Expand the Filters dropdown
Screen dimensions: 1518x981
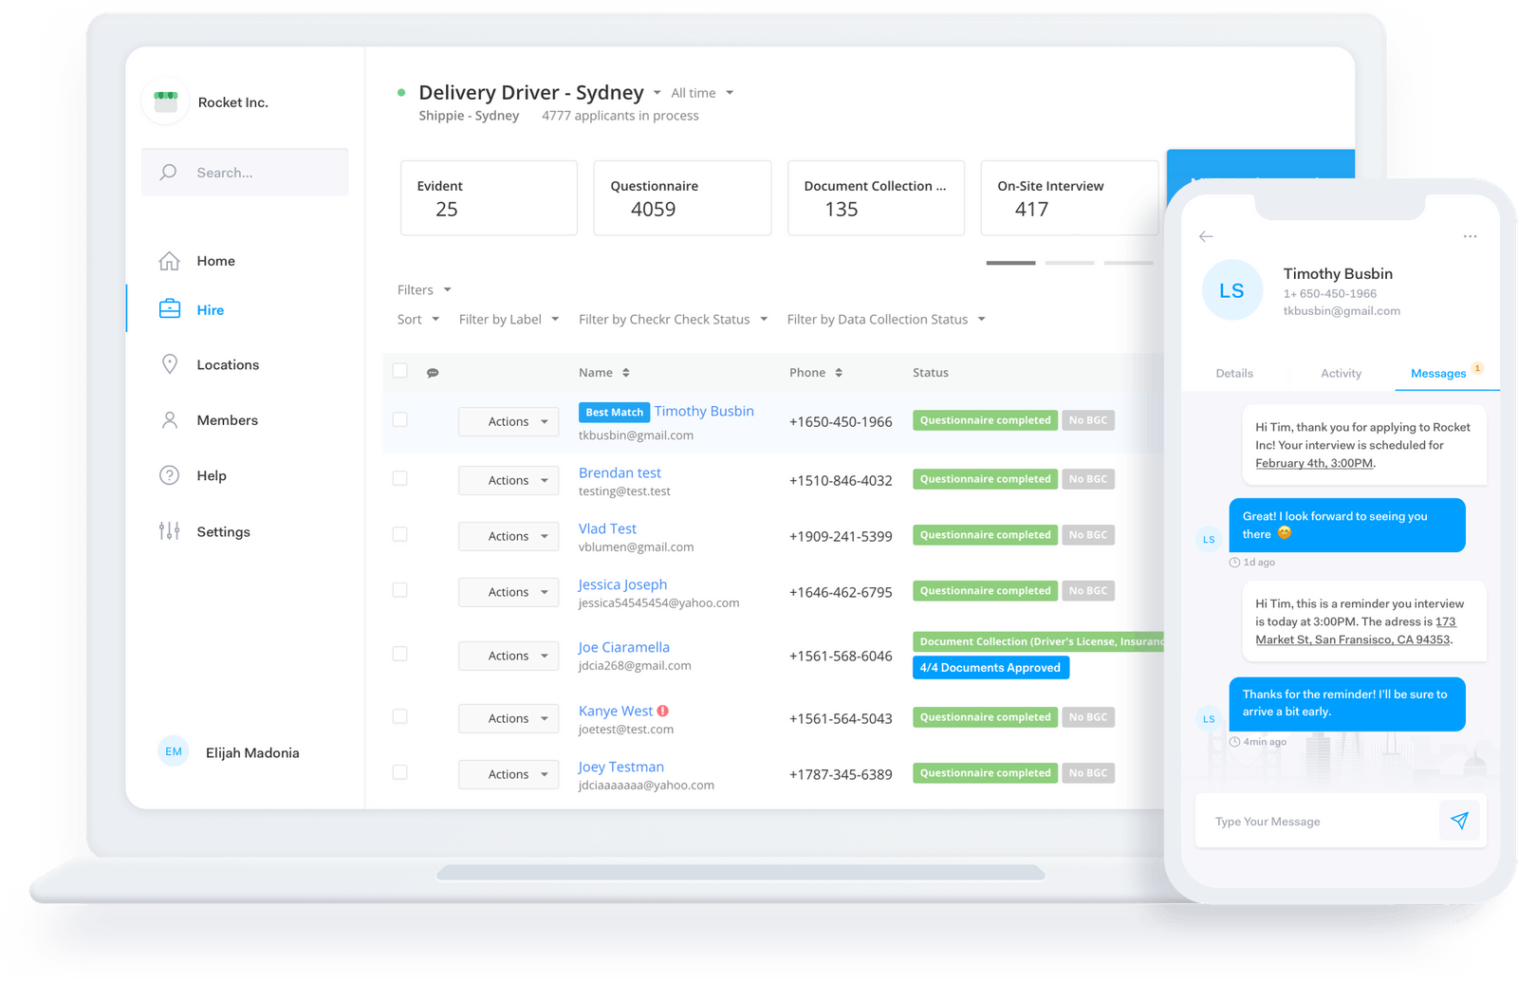point(424,289)
